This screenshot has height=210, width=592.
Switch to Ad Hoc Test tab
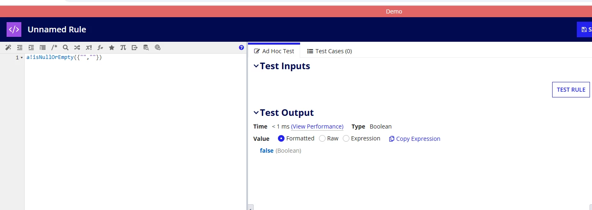(x=274, y=51)
